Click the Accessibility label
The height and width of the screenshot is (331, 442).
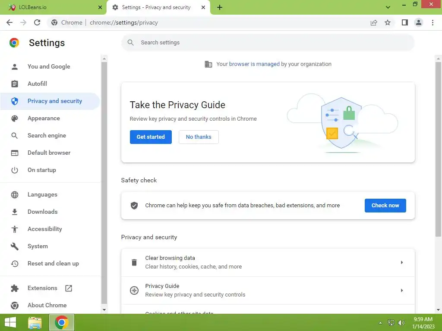pyautogui.click(x=45, y=229)
